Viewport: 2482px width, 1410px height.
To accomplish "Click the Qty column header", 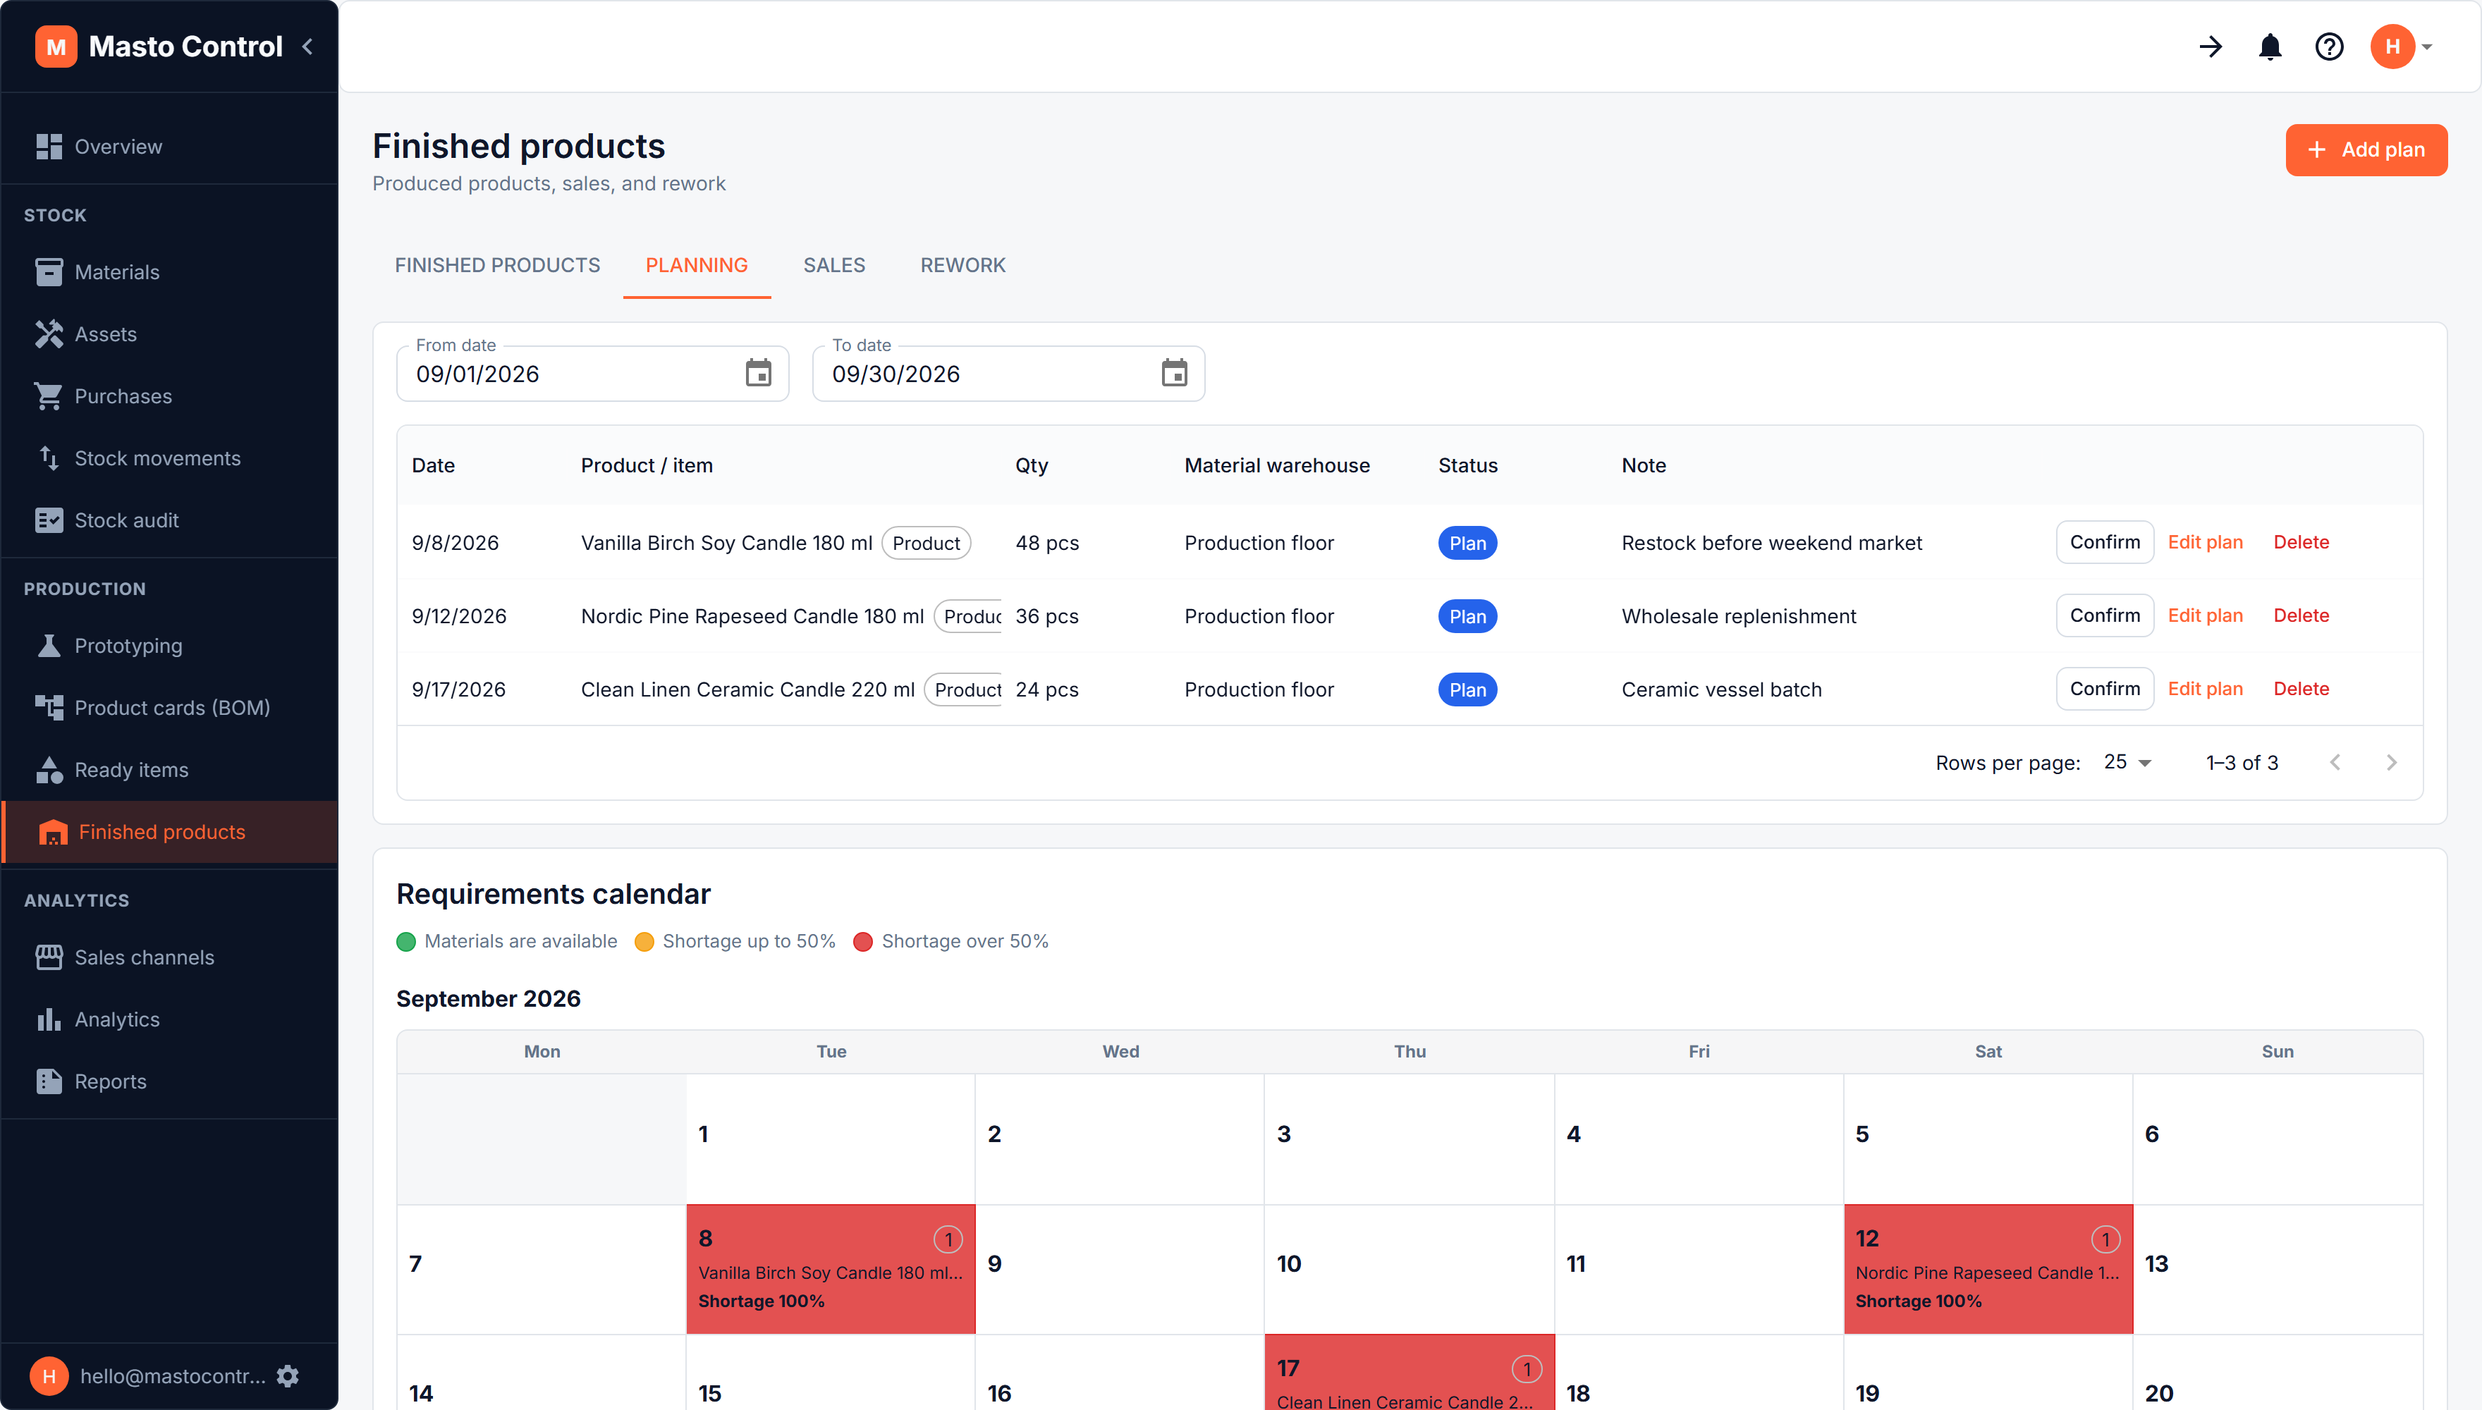I will (x=1032, y=466).
